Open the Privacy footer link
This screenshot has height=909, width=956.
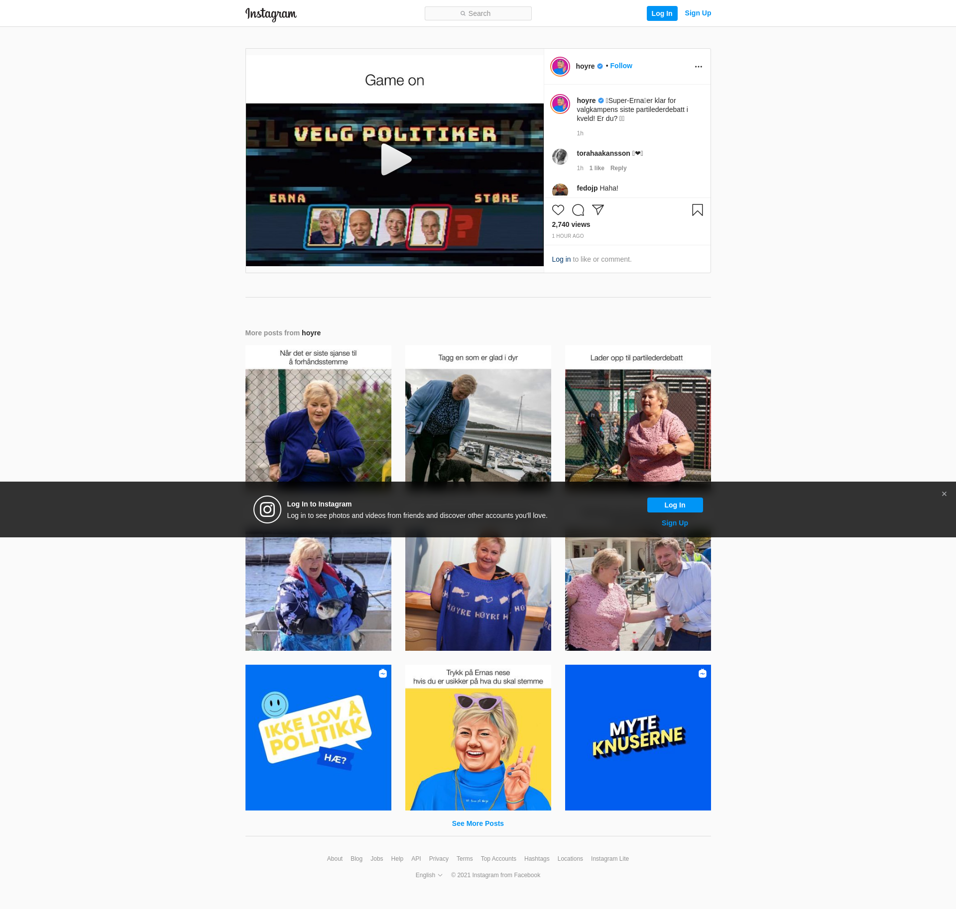click(439, 859)
